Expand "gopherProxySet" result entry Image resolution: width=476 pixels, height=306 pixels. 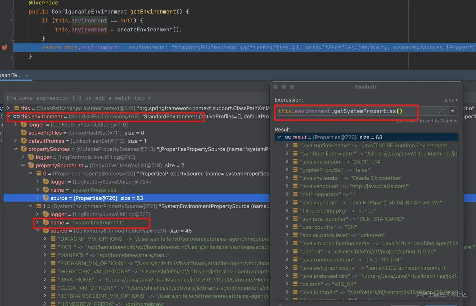(x=287, y=170)
